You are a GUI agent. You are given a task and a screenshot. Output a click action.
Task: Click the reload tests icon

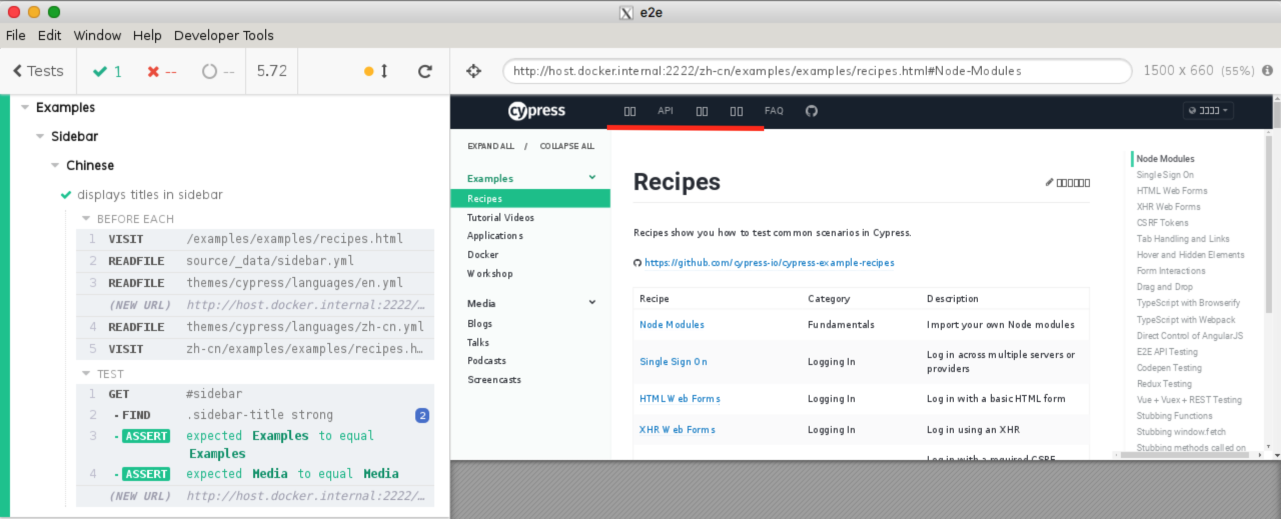425,71
